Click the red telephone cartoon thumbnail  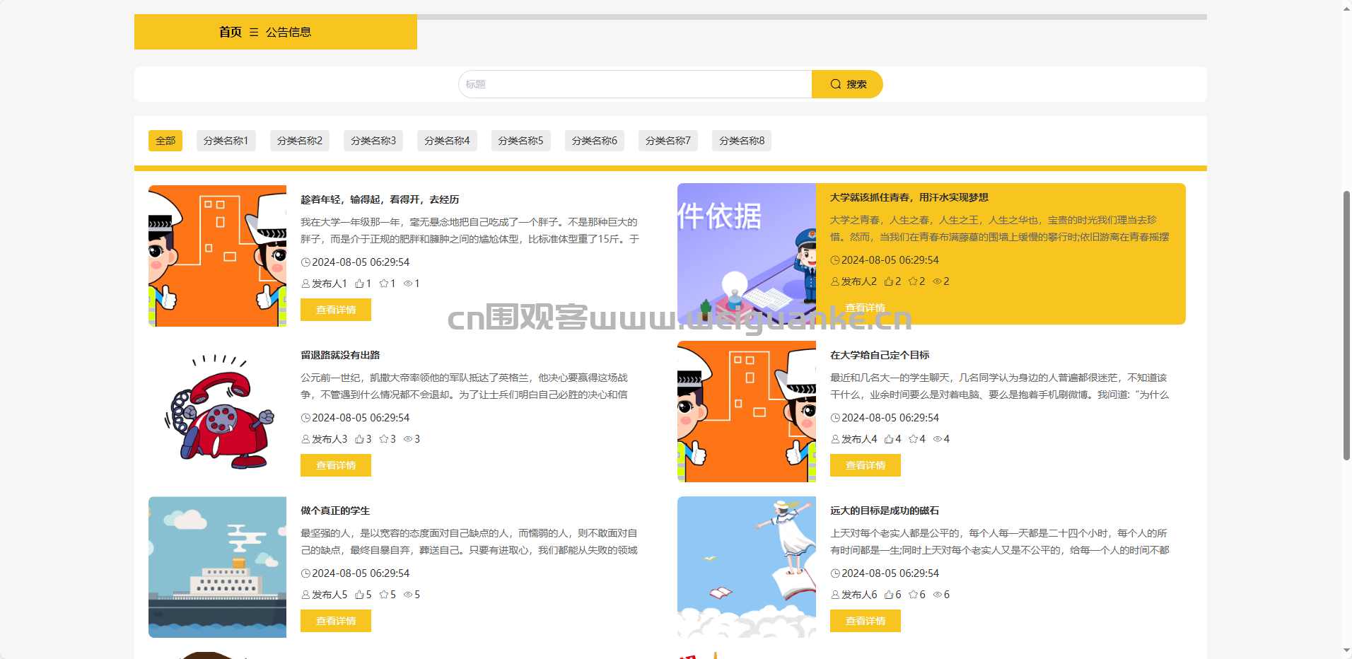pos(217,412)
